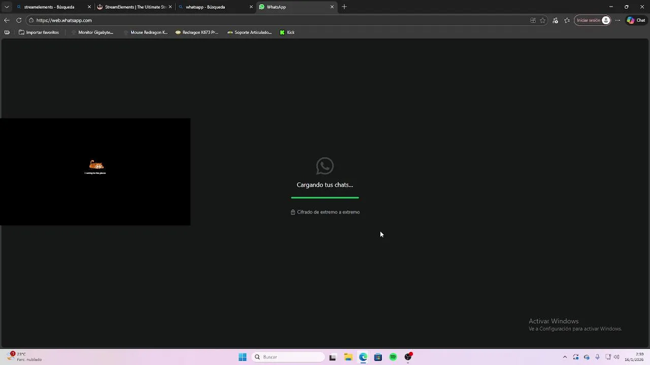Screen dimensions: 650x365
Task: Click the tiger animation overlay thumbnail
Action: (x=95, y=172)
